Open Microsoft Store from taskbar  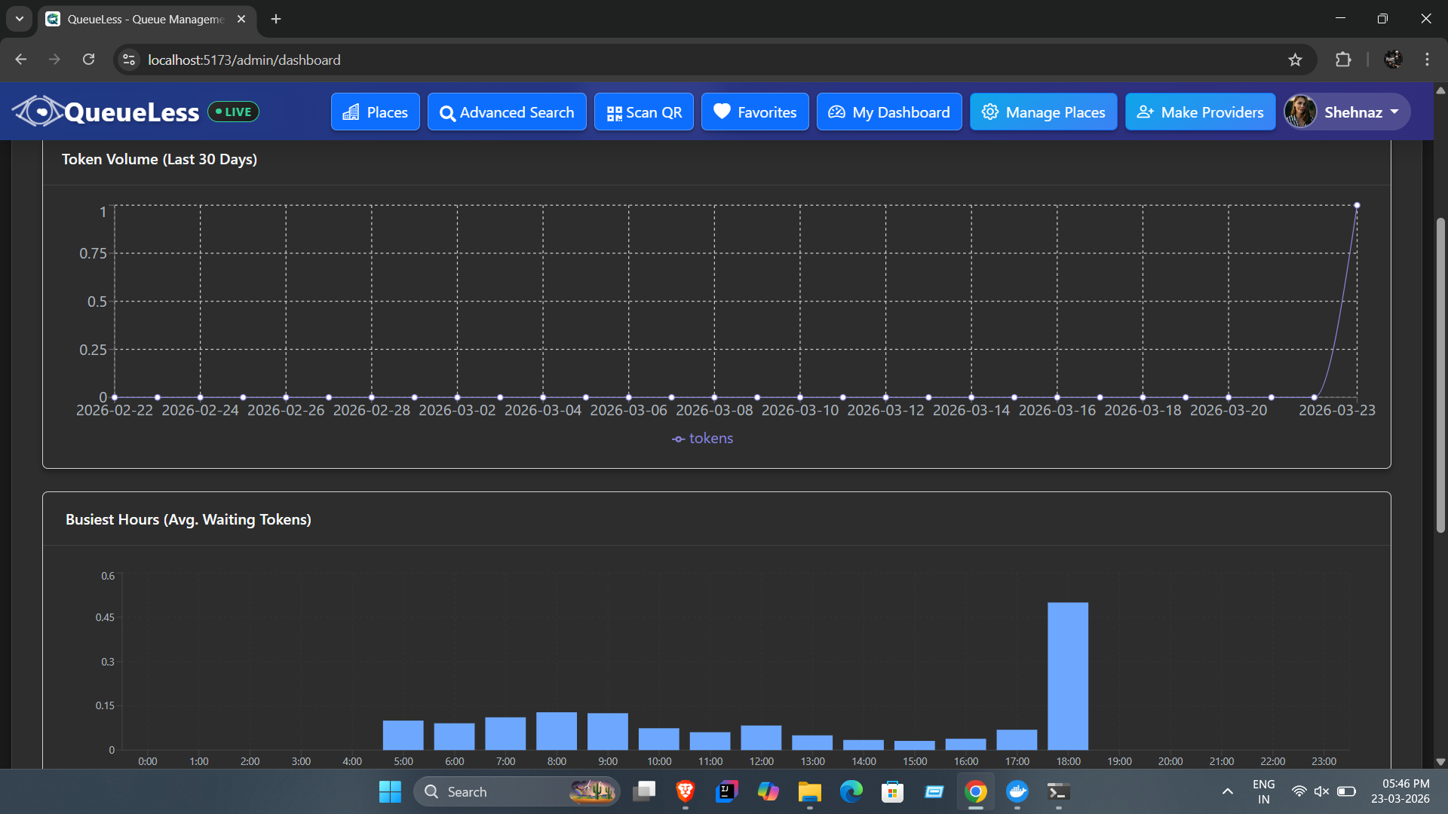[892, 791]
